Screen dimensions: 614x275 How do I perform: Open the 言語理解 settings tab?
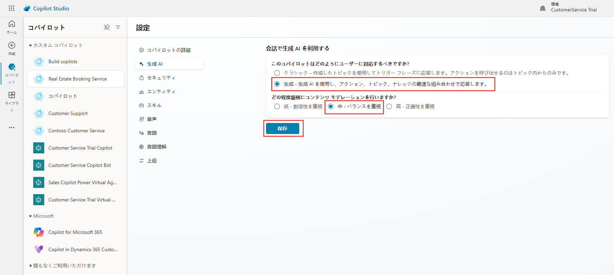(169, 147)
